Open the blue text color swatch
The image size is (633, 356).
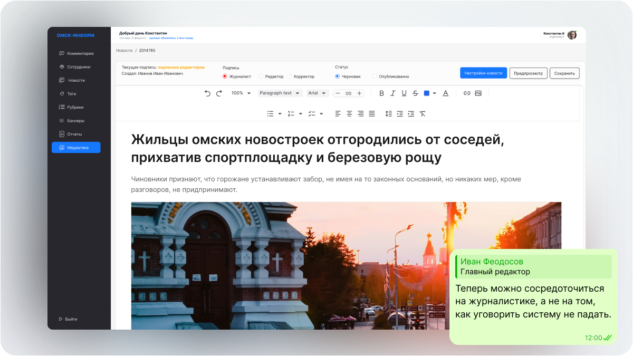(426, 93)
